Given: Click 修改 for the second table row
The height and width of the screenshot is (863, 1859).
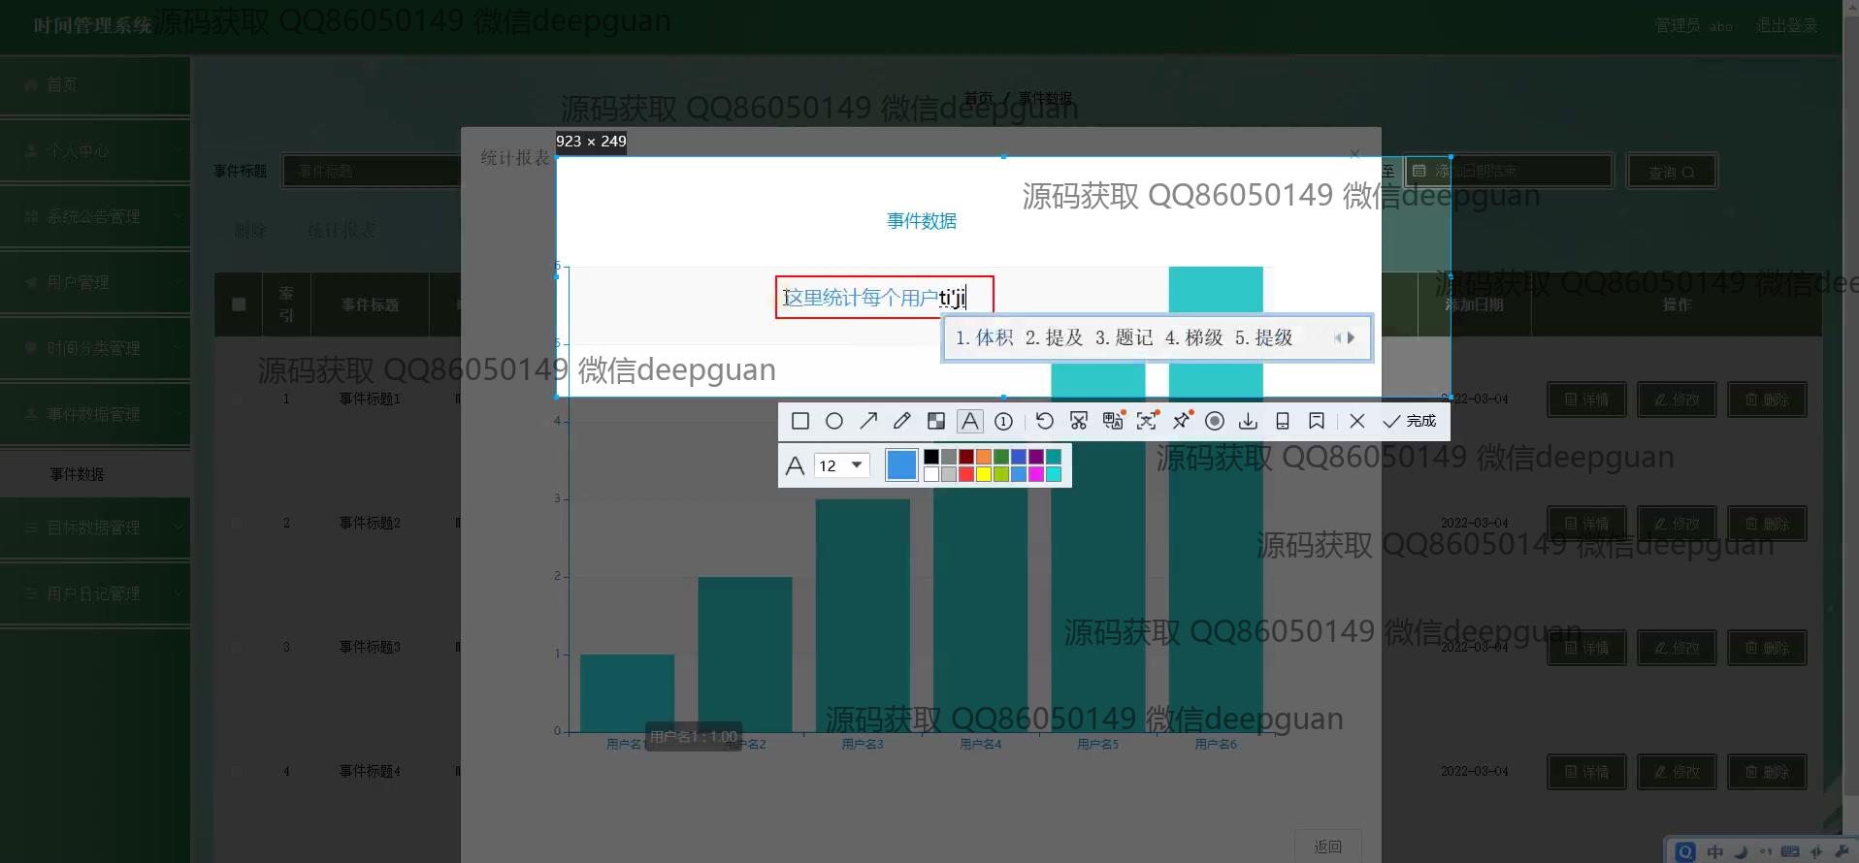Looking at the screenshot, I should pos(1677,524).
